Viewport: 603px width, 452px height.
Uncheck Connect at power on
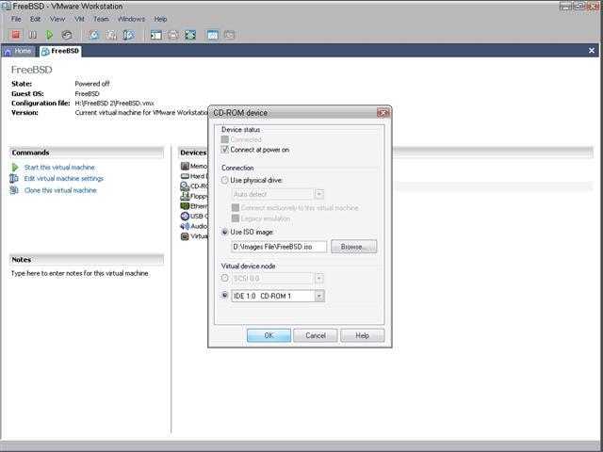point(224,150)
